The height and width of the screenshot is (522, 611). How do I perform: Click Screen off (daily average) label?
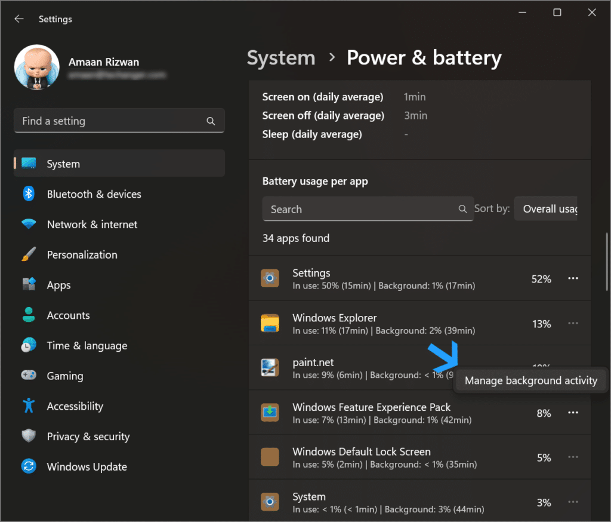click(323, 115)
